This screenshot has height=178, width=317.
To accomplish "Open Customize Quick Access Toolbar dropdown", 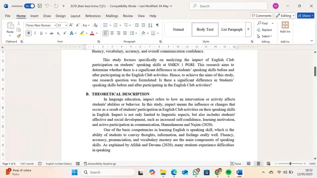I will click(x=63, y=6).
